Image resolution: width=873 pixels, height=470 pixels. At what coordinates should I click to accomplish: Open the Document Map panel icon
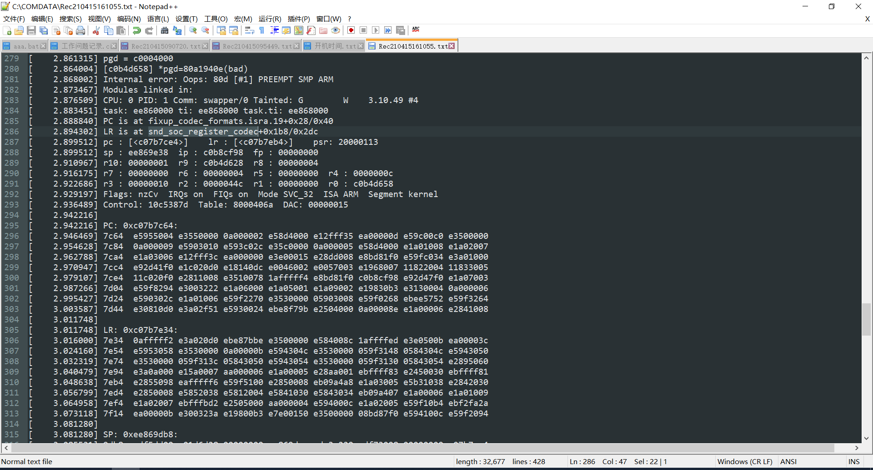pos(298,30)
